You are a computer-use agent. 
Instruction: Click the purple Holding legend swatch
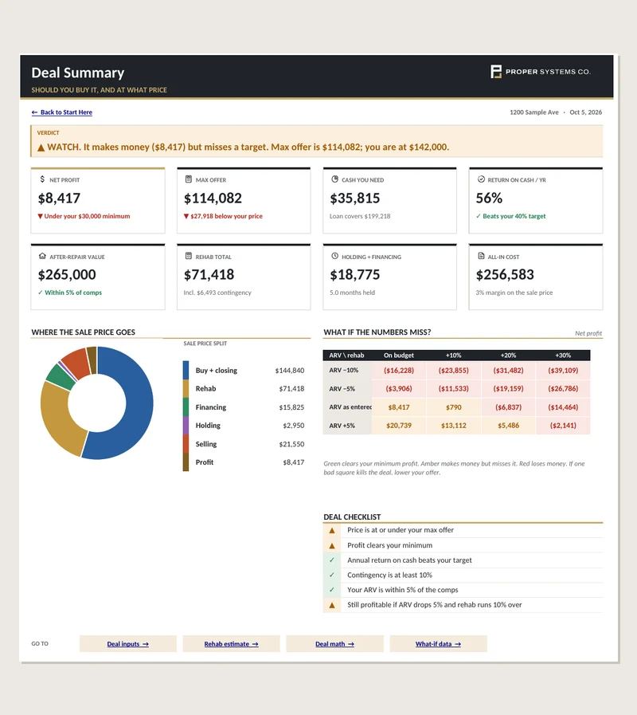[186, 426]
